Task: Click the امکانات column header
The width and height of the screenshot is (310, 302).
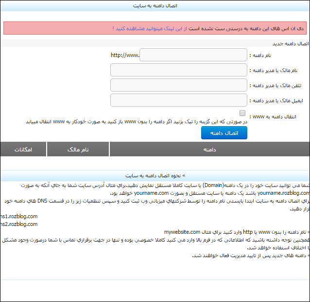Action: tap(23, 149)
